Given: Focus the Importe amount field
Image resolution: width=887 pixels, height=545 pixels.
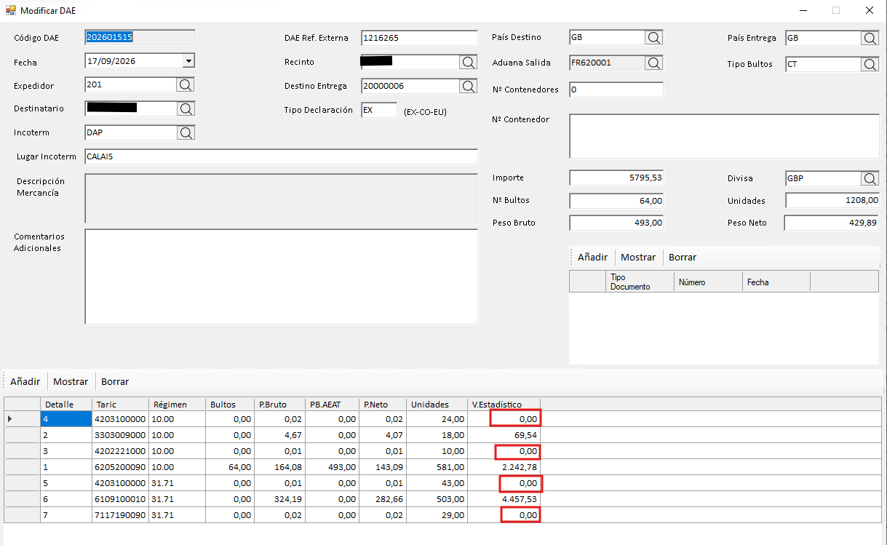Looking at the screenshot, I should [616, 178].
